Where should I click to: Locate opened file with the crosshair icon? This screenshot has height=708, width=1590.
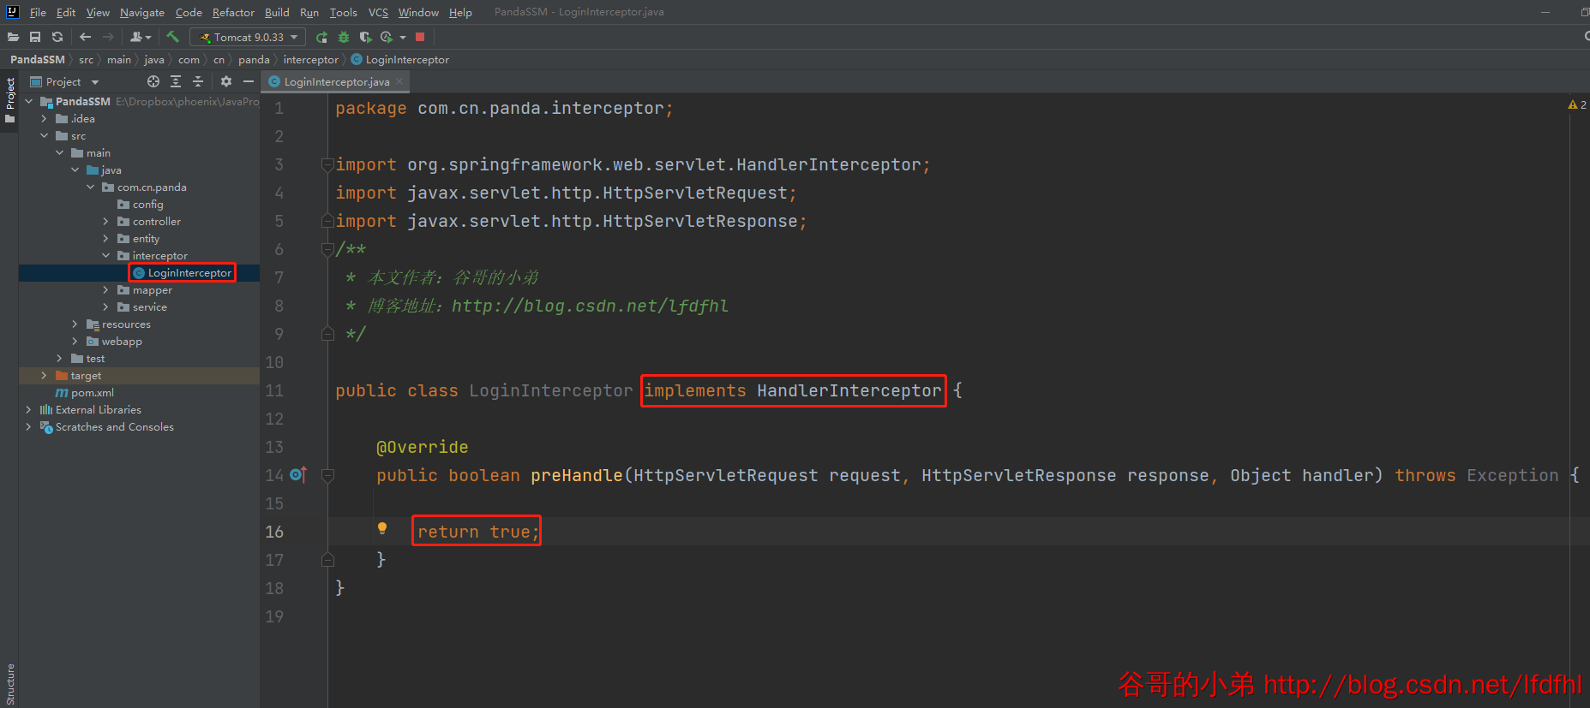click(153, 81)
